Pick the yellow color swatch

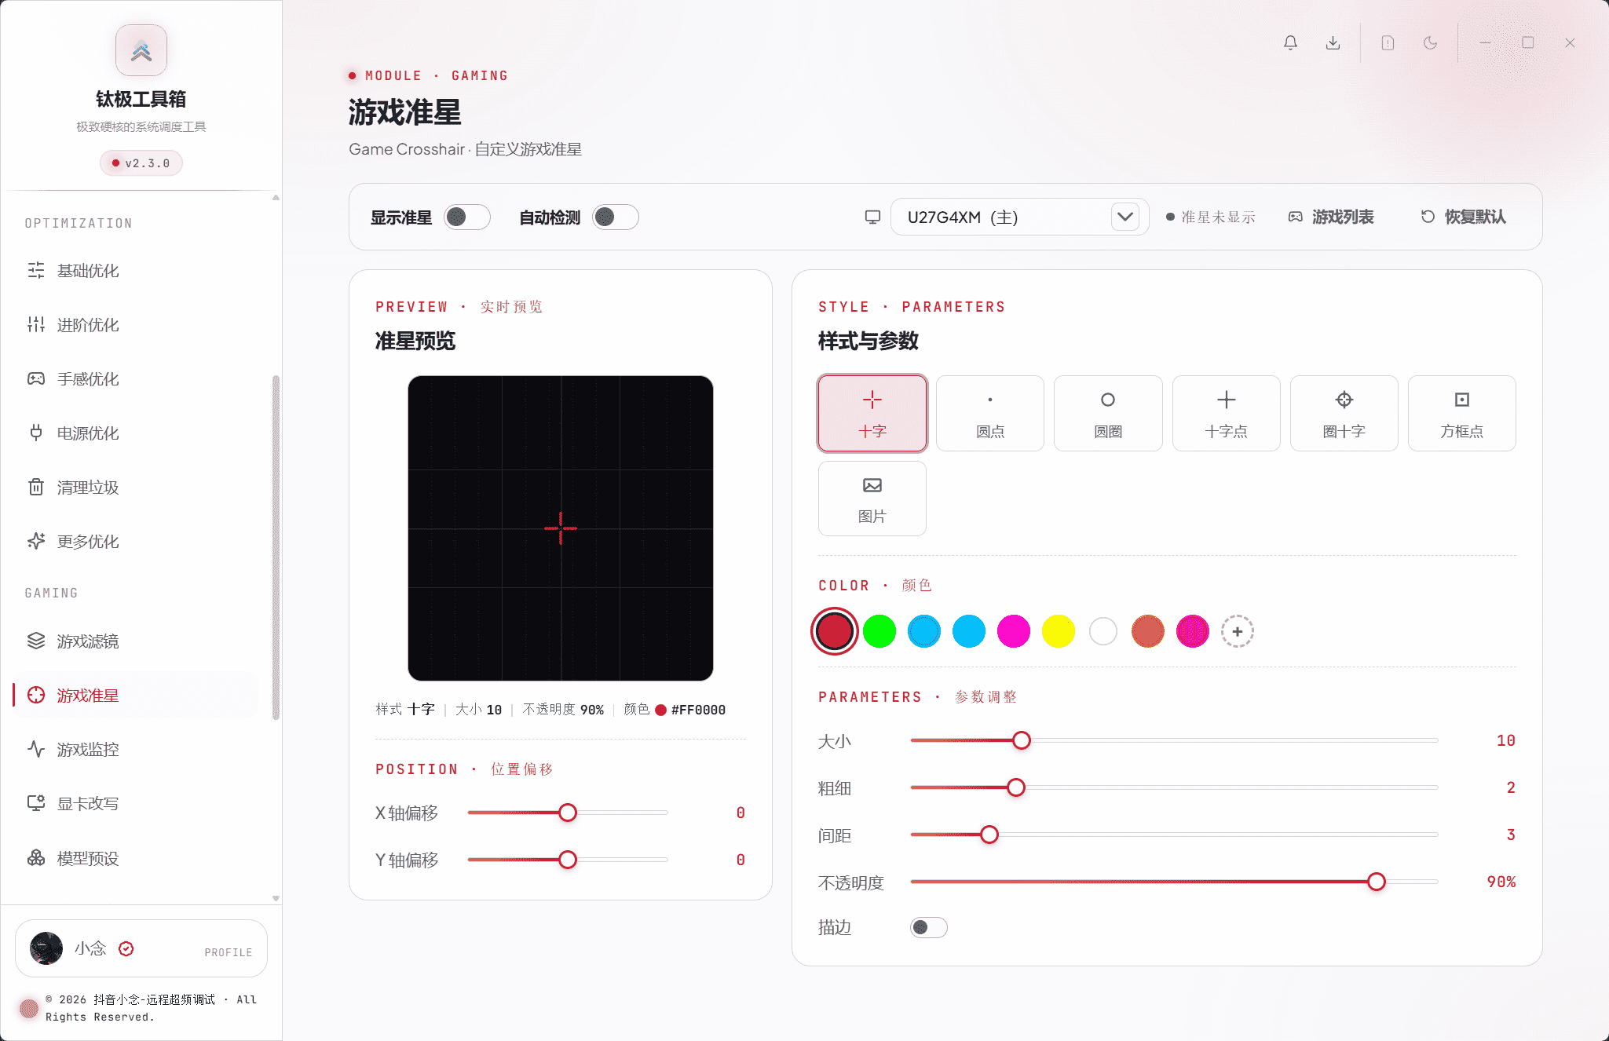click(1059, 631)
